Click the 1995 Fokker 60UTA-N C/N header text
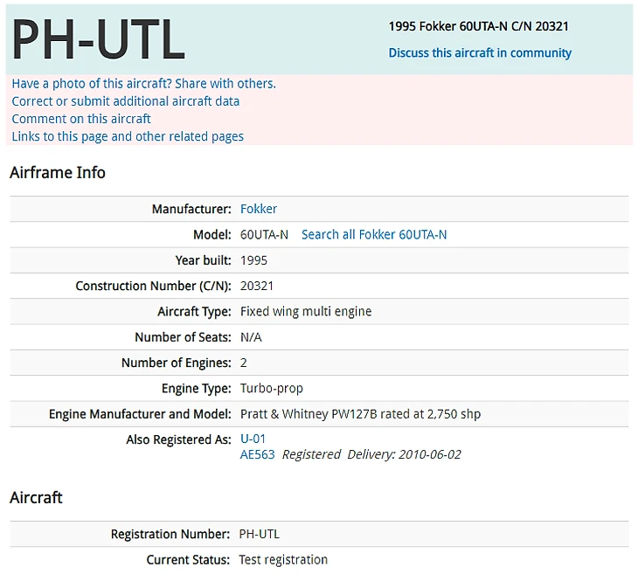 coord(478,26)
